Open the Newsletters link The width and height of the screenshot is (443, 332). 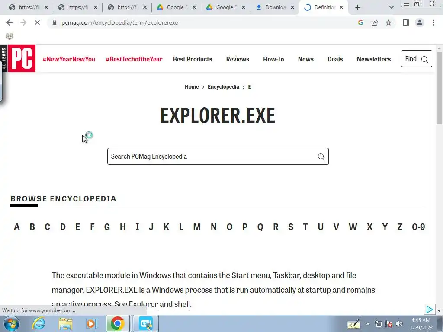tap(373, 59)
